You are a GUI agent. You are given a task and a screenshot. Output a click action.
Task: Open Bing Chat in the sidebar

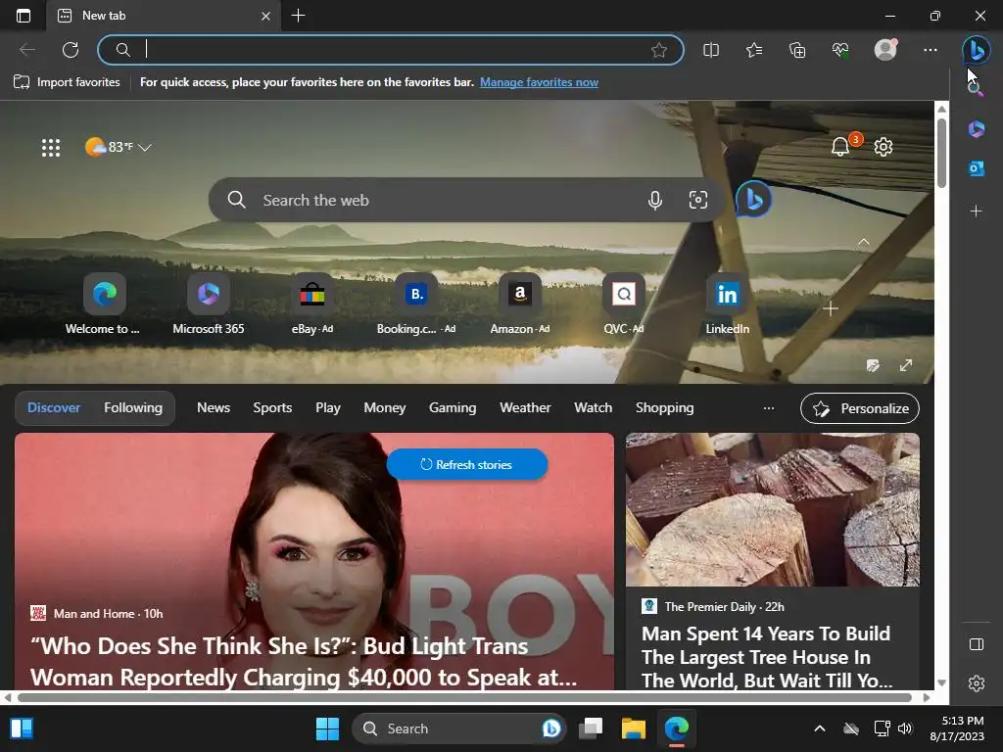pyautogui.click(x=977, y=50)
